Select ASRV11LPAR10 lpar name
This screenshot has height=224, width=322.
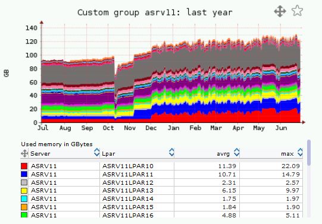click(128, 166)
